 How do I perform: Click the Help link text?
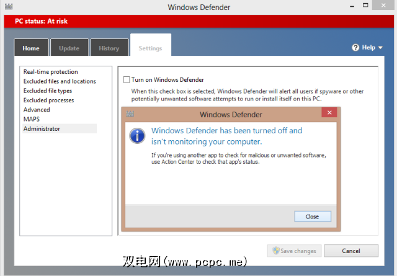[368, 47]
